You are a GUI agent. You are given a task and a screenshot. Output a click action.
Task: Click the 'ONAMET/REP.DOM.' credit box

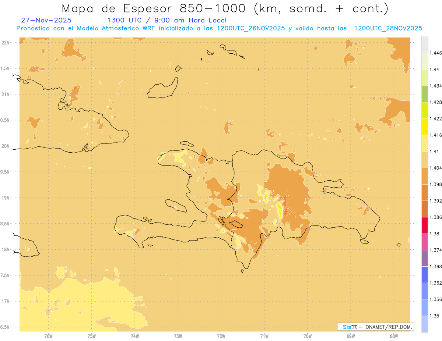[x=376, y=327]
